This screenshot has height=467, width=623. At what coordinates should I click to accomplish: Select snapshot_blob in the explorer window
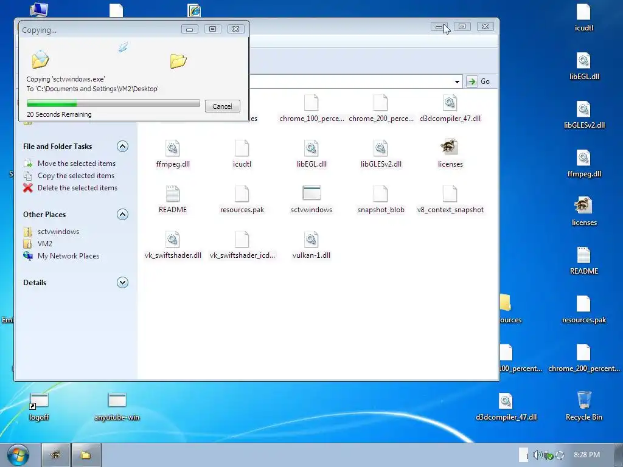[381, 199]
